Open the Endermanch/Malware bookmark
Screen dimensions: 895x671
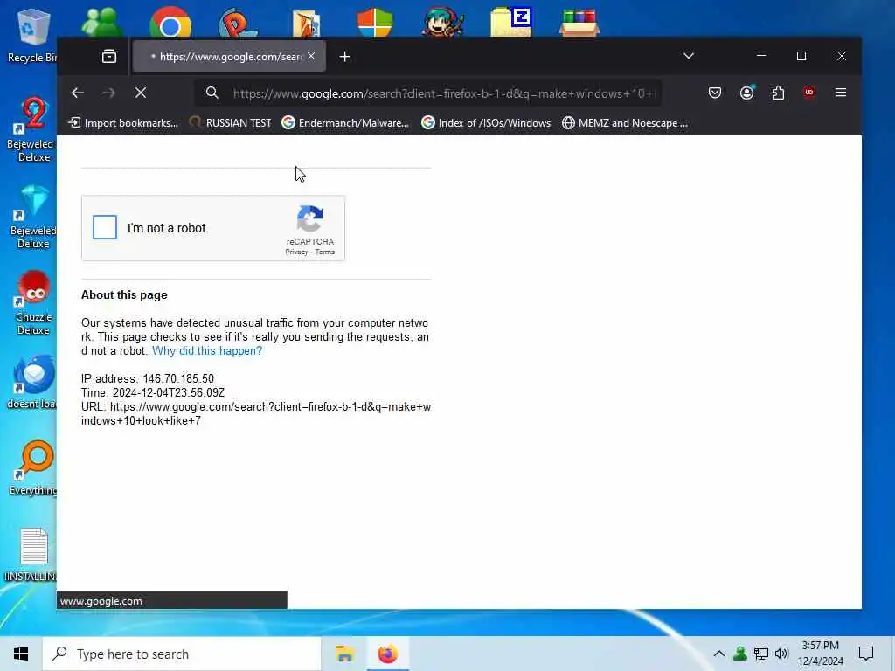(x=346, y=122)
